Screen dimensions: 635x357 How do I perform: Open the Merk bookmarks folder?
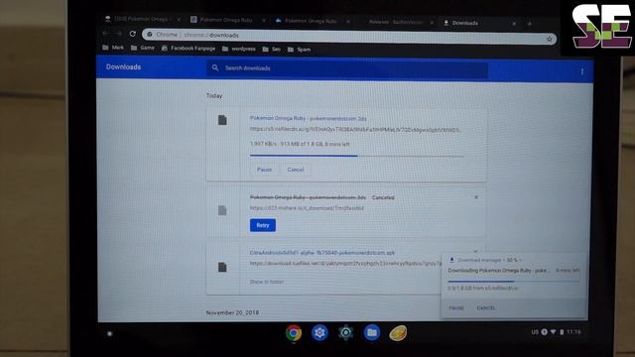[113, 48]
